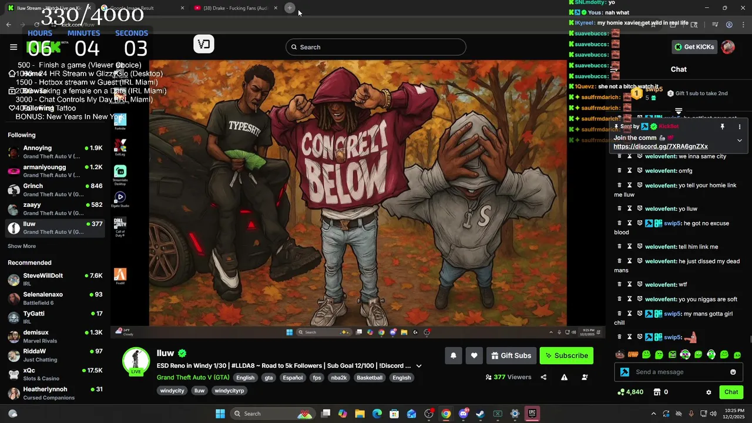Open KICKs points balance 4,840
This screenshot has height=423, width=752.
click(630, 392)
